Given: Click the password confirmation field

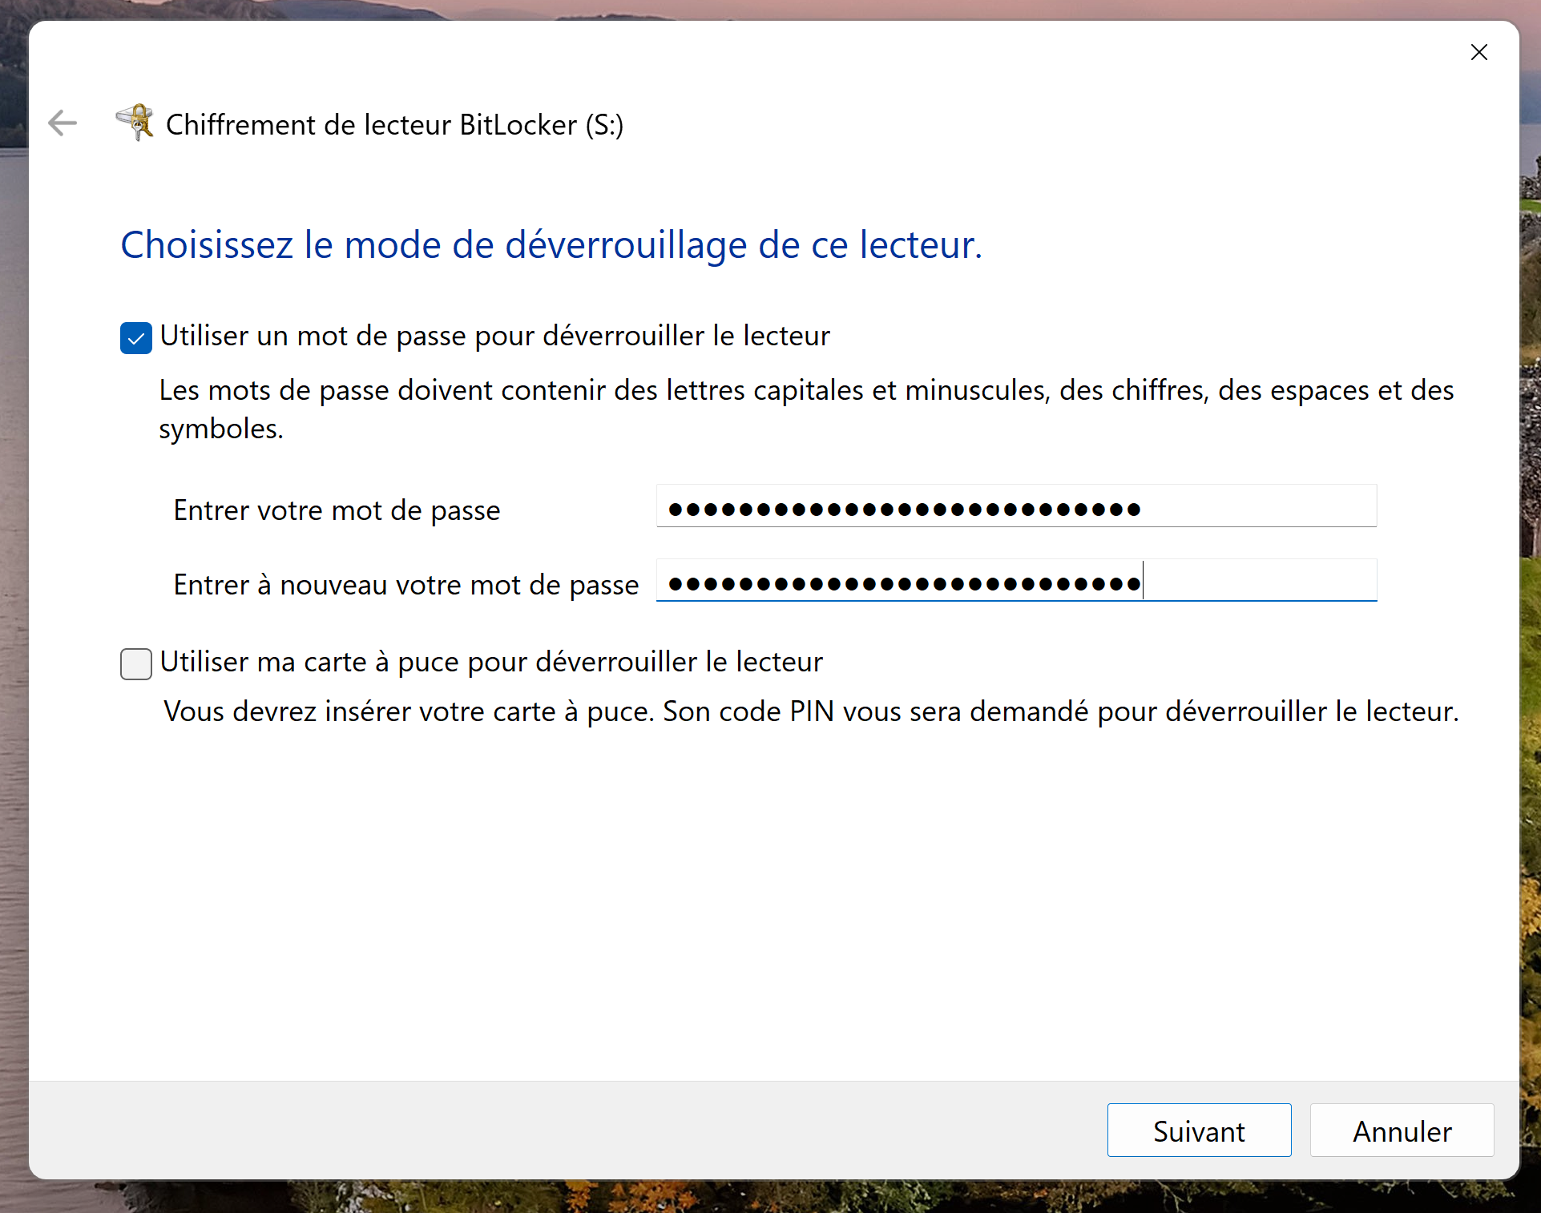Looking at the screenshot, I should [x=1015, y=582].
